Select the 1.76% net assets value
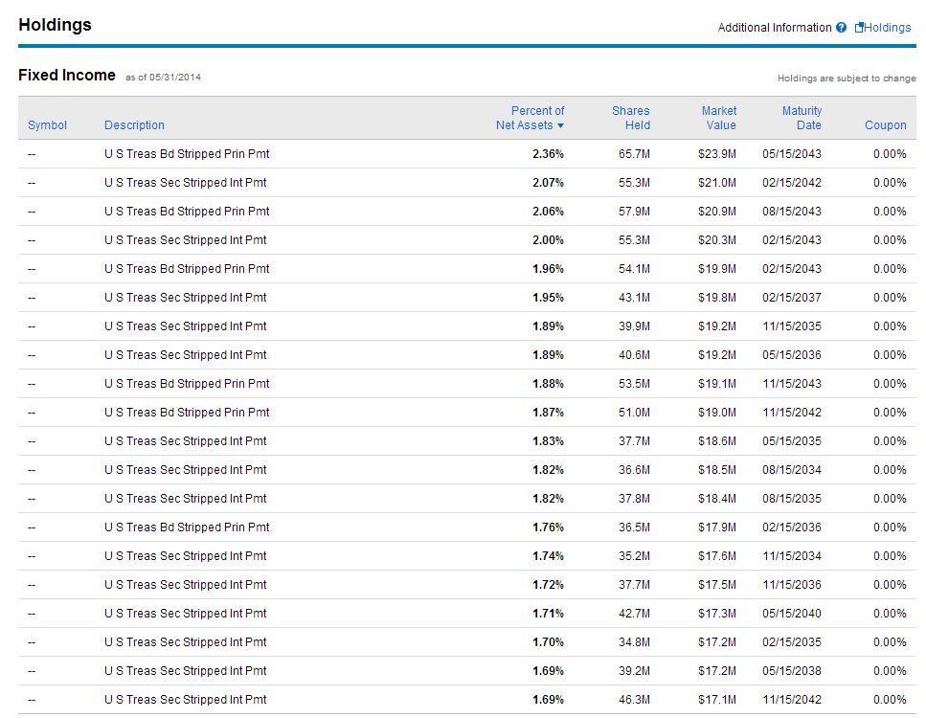 (x=548, y=527)
